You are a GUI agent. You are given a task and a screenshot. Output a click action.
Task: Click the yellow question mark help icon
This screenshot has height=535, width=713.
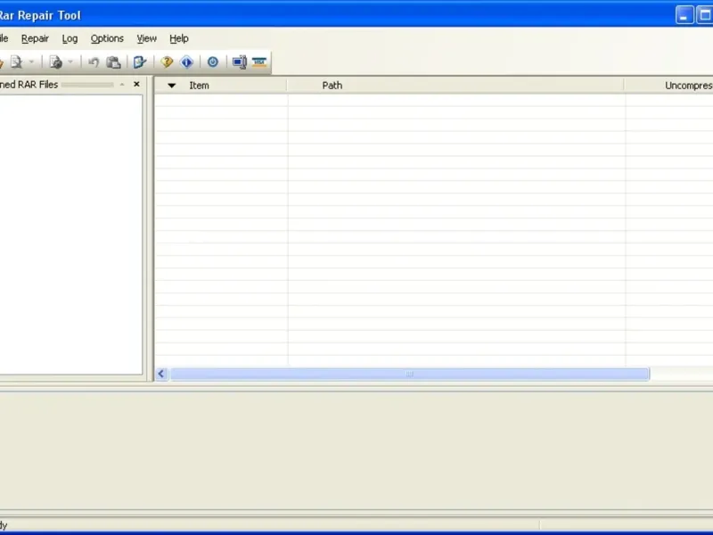tap(167, 62)
